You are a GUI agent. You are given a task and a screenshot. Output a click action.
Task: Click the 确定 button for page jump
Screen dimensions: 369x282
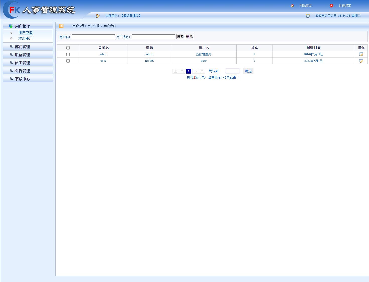tap(248, 71)
